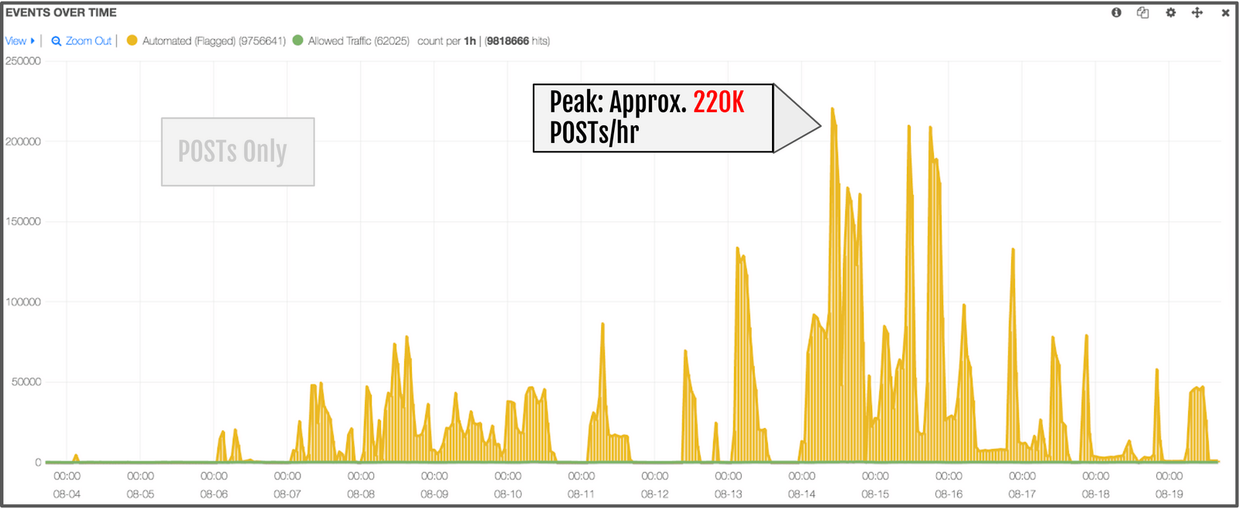Screen dimensions: 1239x509
Task: Click the 08-13 spike near 130000
Action: [x=737, y=250]
